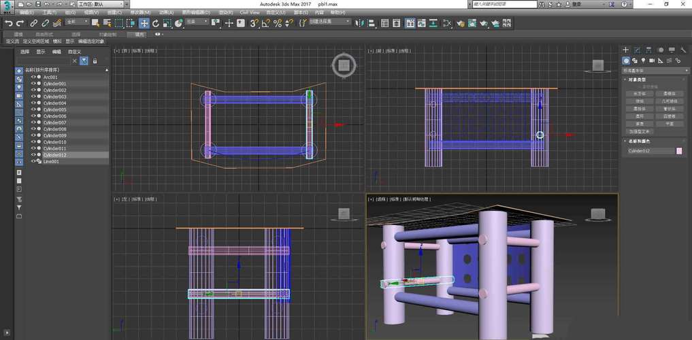
Task: Open the Civil View menu
Action: point(250,12)
